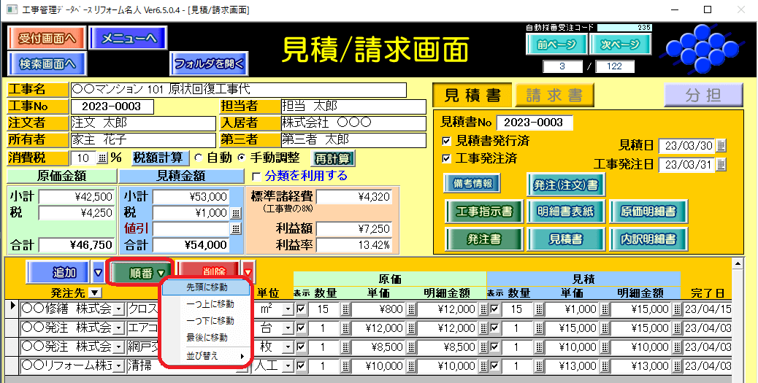The width and height of the screenshot is (758, 383).
Task: Enable the 分類を利用する checkbox
Action: [x=256, y=176]
